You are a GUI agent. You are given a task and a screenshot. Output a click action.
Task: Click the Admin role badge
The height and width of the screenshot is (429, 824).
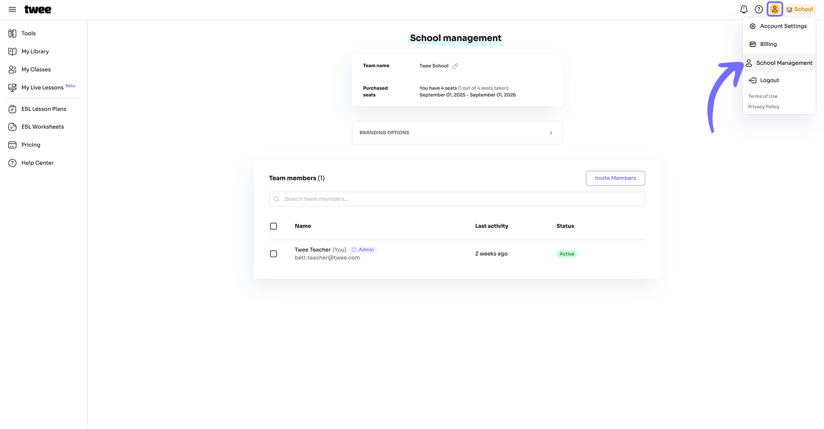(363, 250)
